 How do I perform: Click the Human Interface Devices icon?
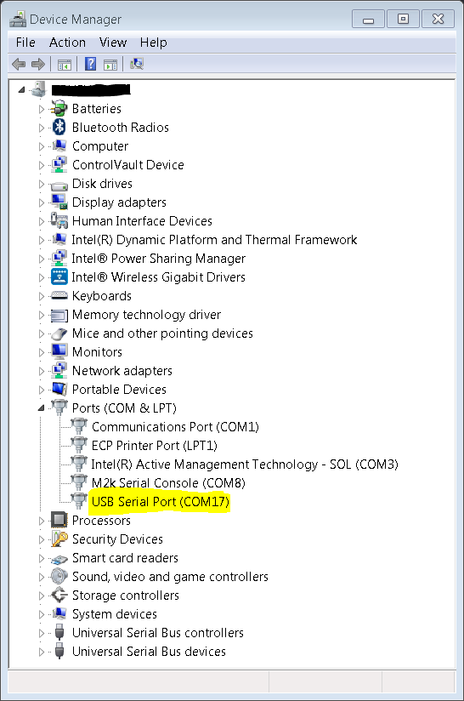[59, 221]
